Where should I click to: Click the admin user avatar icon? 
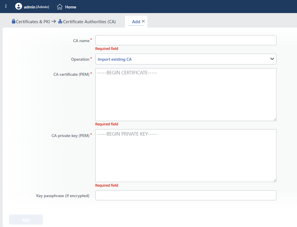coord(19,6)
